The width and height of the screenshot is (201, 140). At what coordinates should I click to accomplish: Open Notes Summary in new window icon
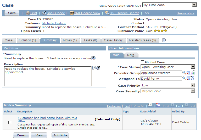(x=150, y=105)
